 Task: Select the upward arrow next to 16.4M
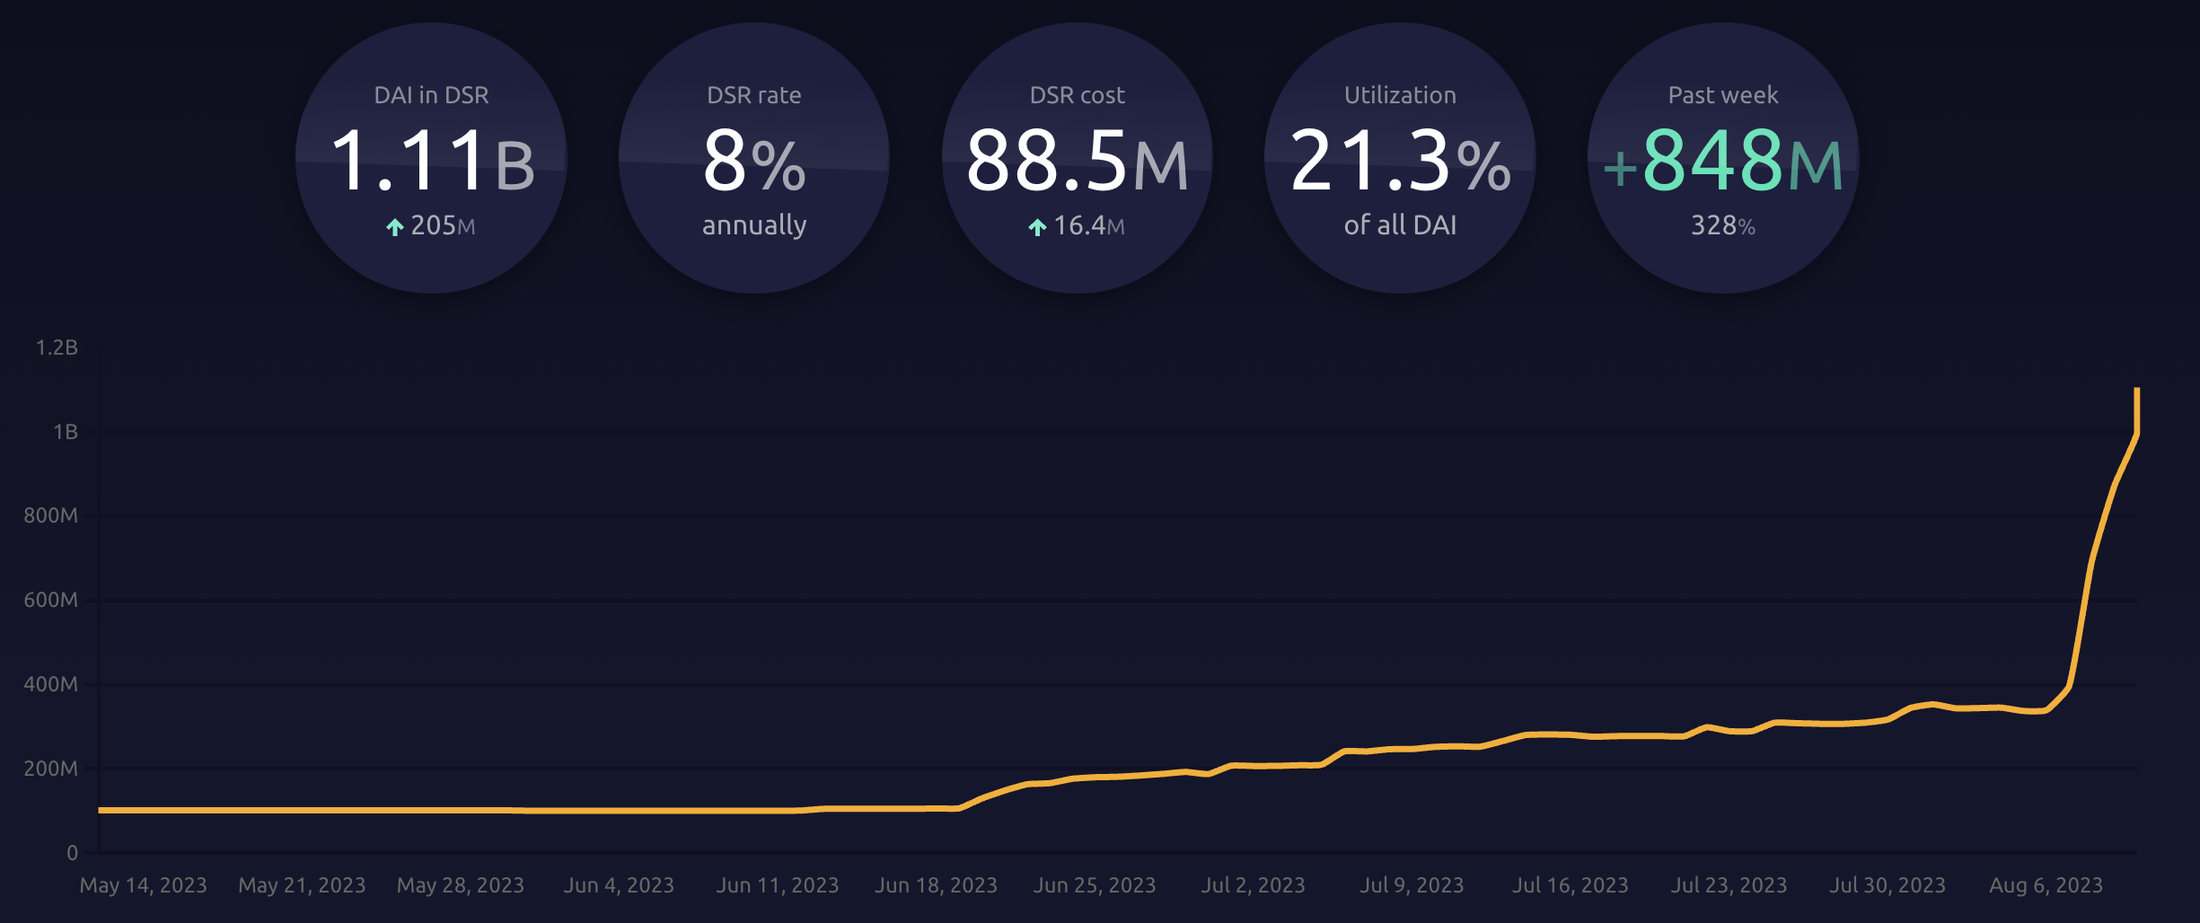pos(1037,227)
